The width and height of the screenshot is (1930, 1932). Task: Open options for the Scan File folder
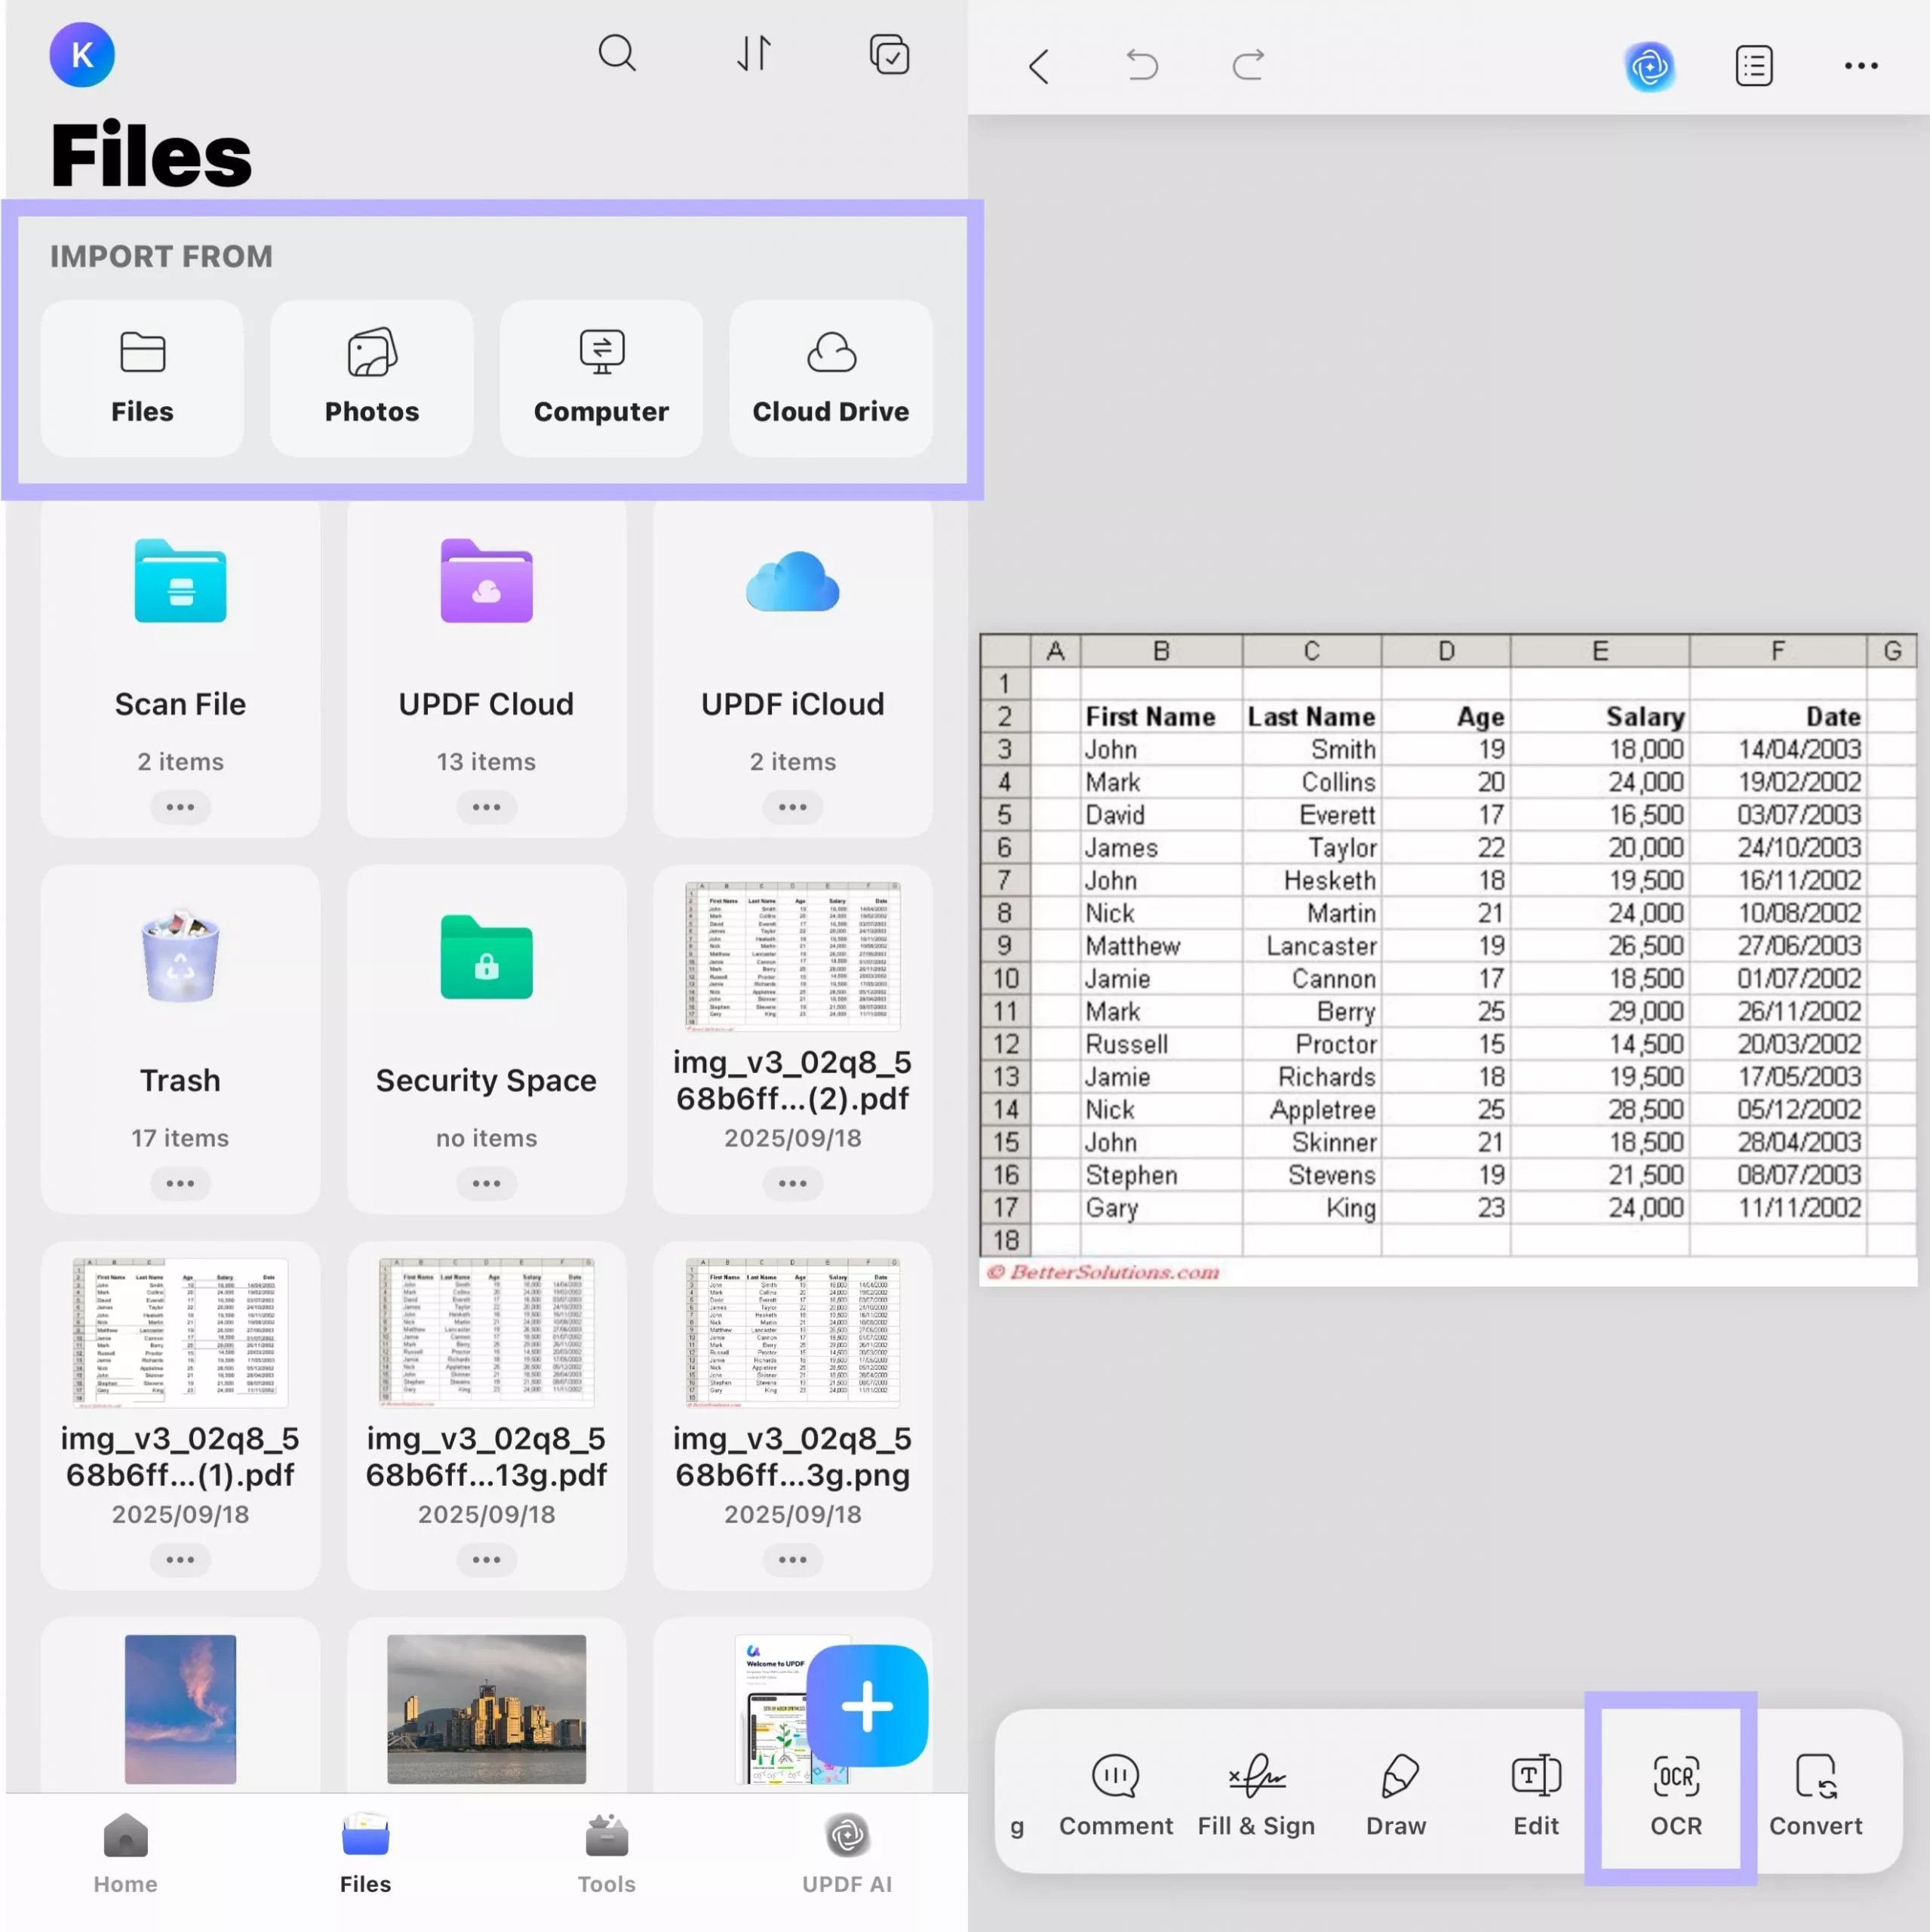tap(180, 807)
